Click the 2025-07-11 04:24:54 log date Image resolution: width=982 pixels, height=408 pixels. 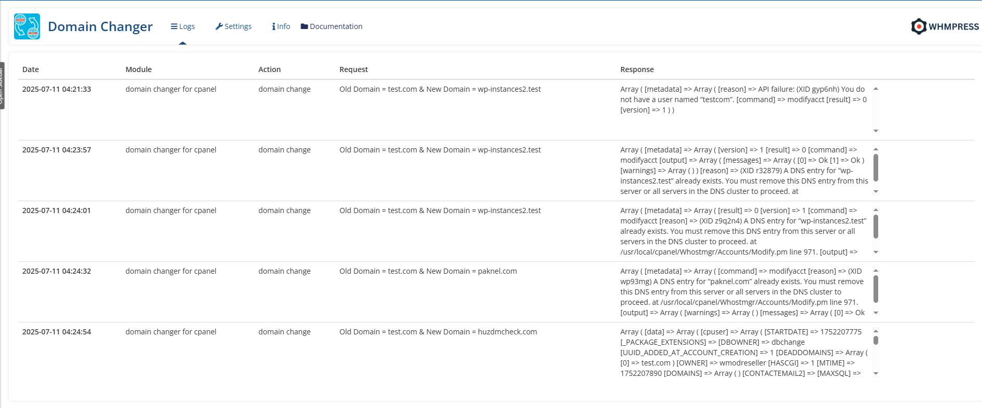click(57, 332)
